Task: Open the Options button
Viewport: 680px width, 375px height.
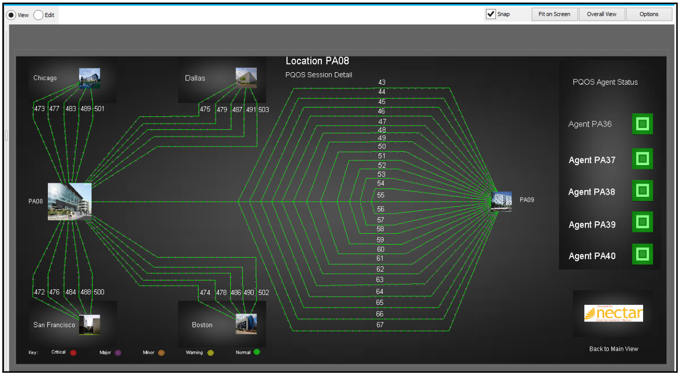Action: point(649,14)
